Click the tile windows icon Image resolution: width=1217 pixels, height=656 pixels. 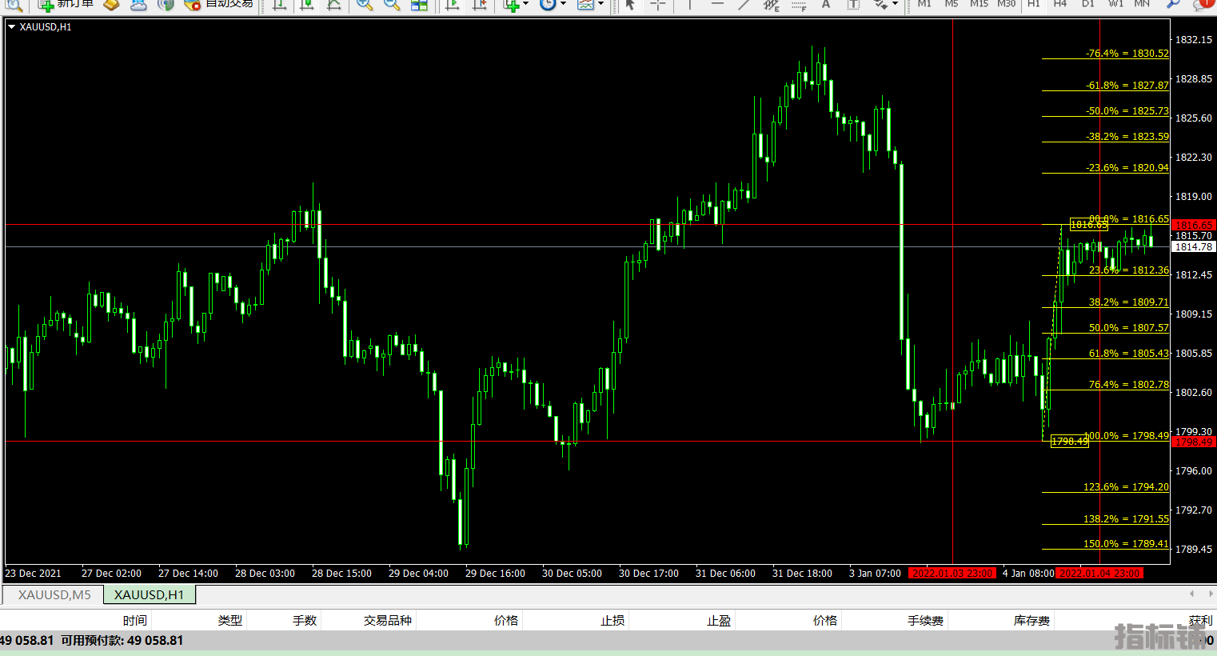[419, 4]
